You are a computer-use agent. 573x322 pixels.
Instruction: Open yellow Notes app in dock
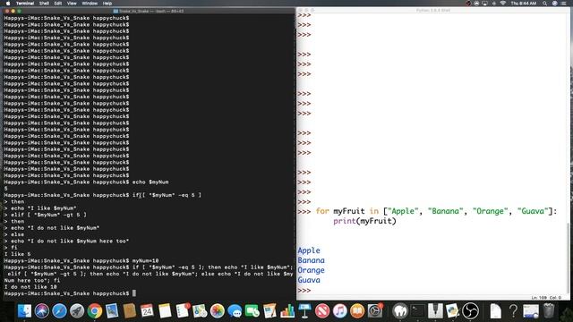point(165,311)
